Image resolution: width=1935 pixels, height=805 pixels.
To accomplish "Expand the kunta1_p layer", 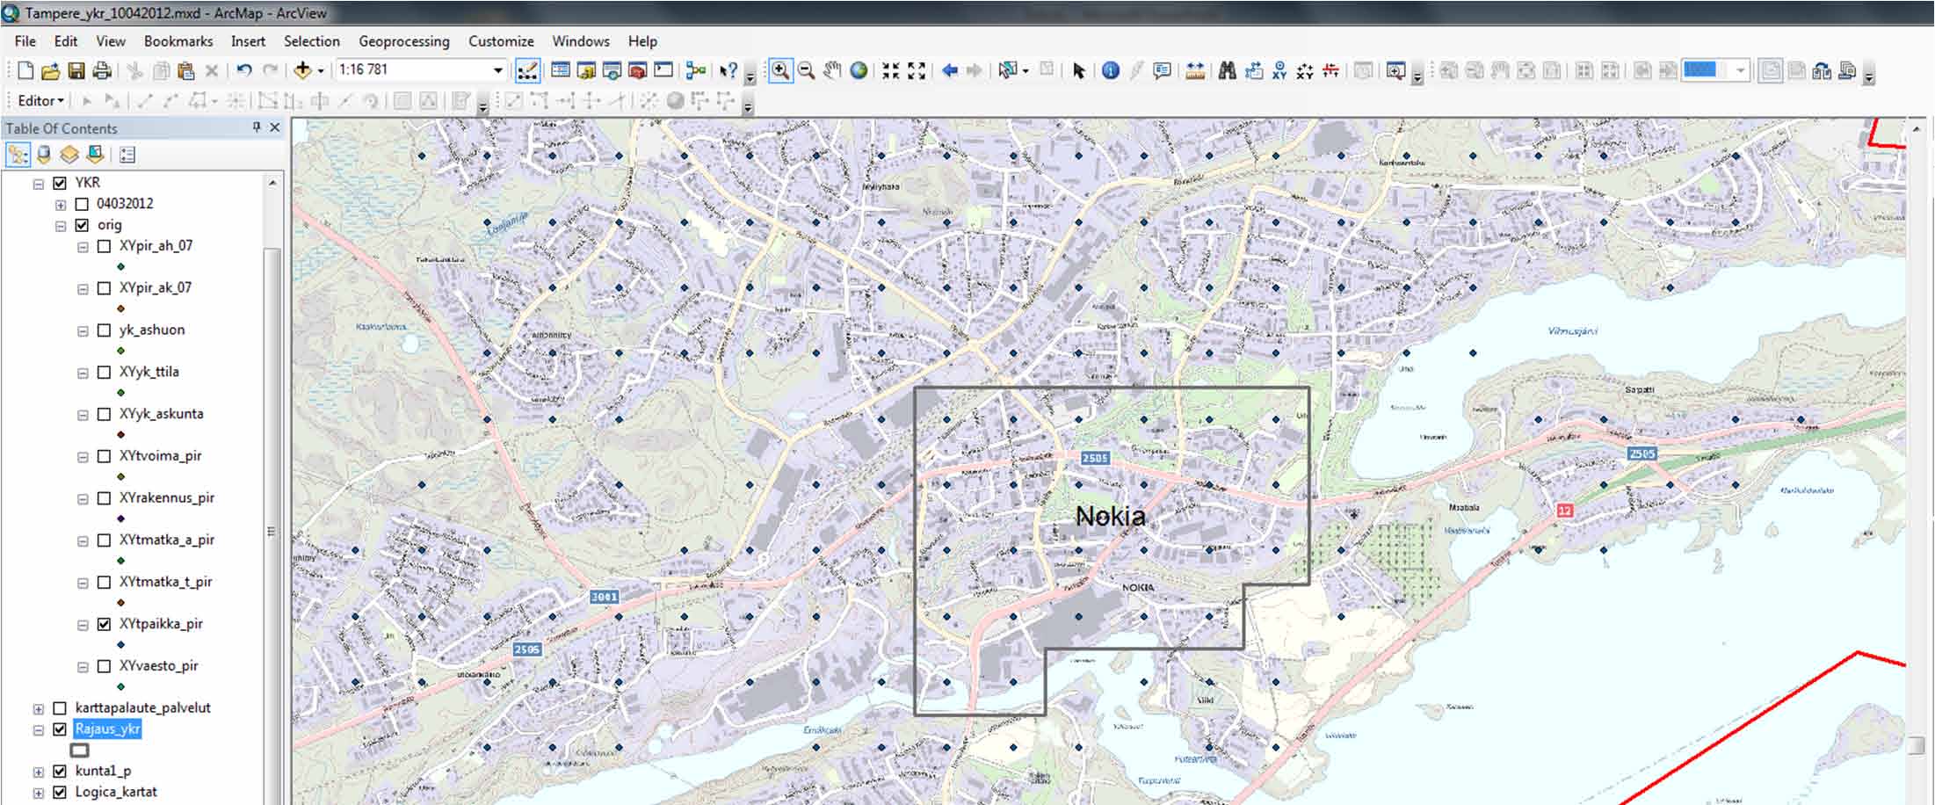I will click(x=39, y=772).
